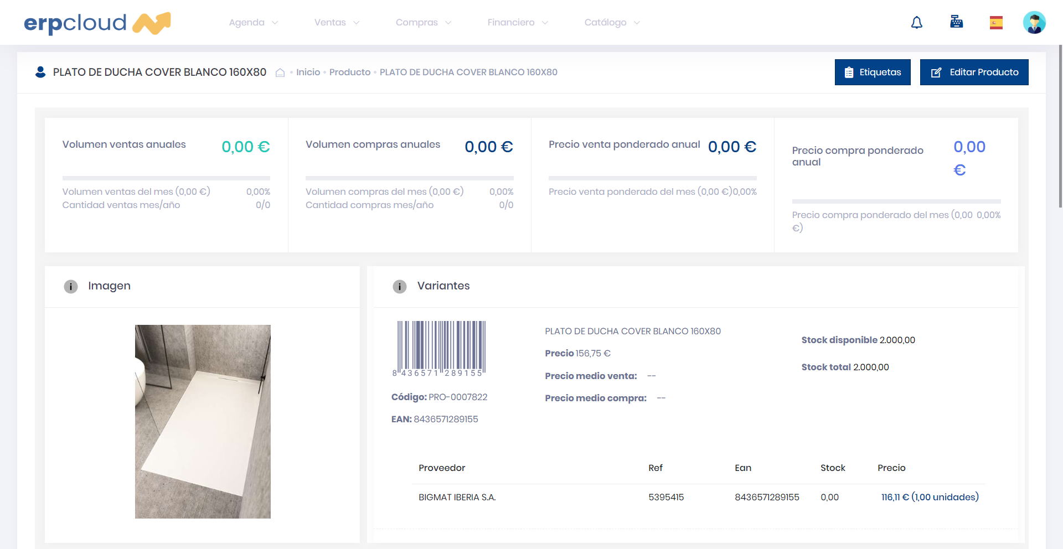The height and width of the screenshot is (549, 1063).
Task: Click the info icon beside Imagen
Action: [71, 286]
